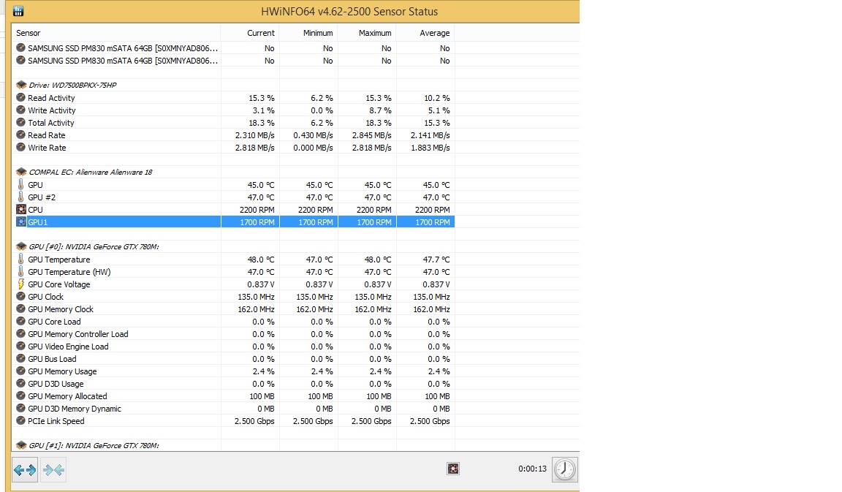Click the gauge icon next to GPU Bus Load

coord(21,359)
